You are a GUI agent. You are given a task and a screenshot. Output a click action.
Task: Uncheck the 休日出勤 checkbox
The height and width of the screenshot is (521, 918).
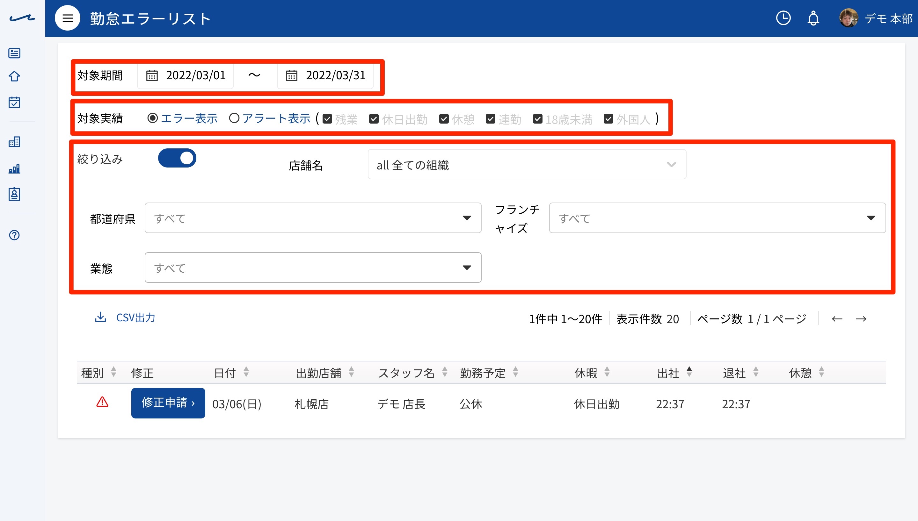[x=374, y=119]
